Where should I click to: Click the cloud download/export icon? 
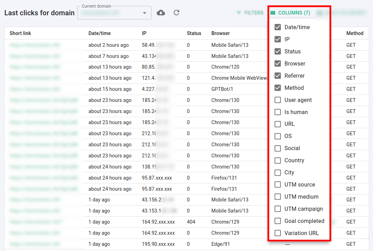(x=161, y=12)
